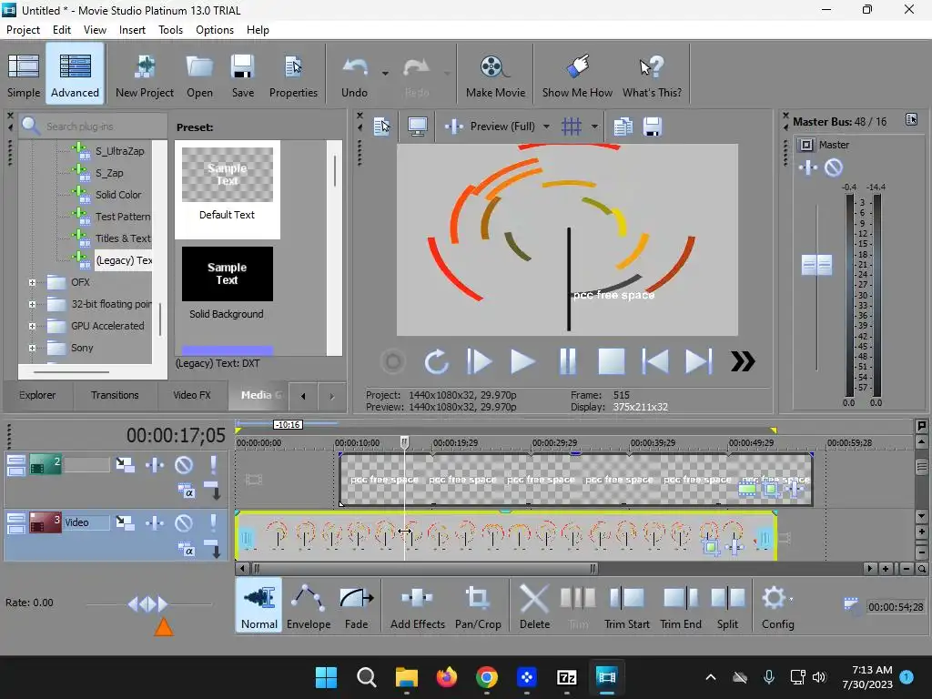Screen dimensions: 932x699
Task: Expand the Sony folder
Action: (x=32, y=348)
